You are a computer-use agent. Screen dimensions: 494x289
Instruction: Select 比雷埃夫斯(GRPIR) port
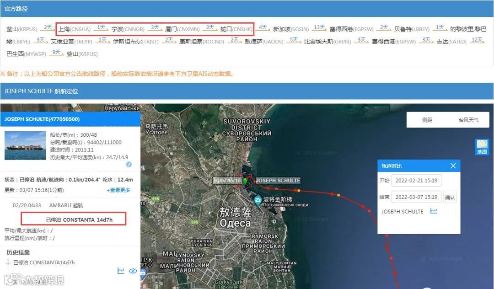(328, 41)
